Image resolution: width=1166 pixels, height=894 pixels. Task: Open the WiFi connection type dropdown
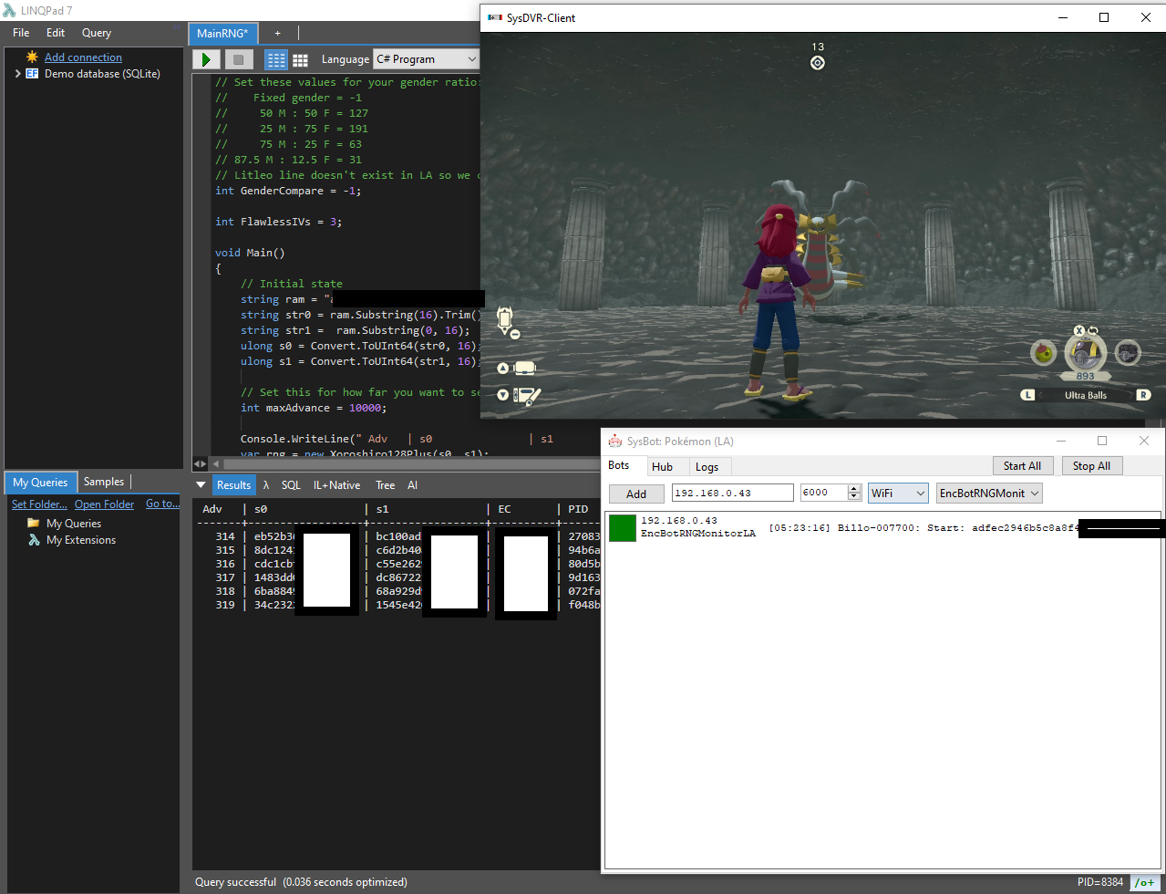898,493
